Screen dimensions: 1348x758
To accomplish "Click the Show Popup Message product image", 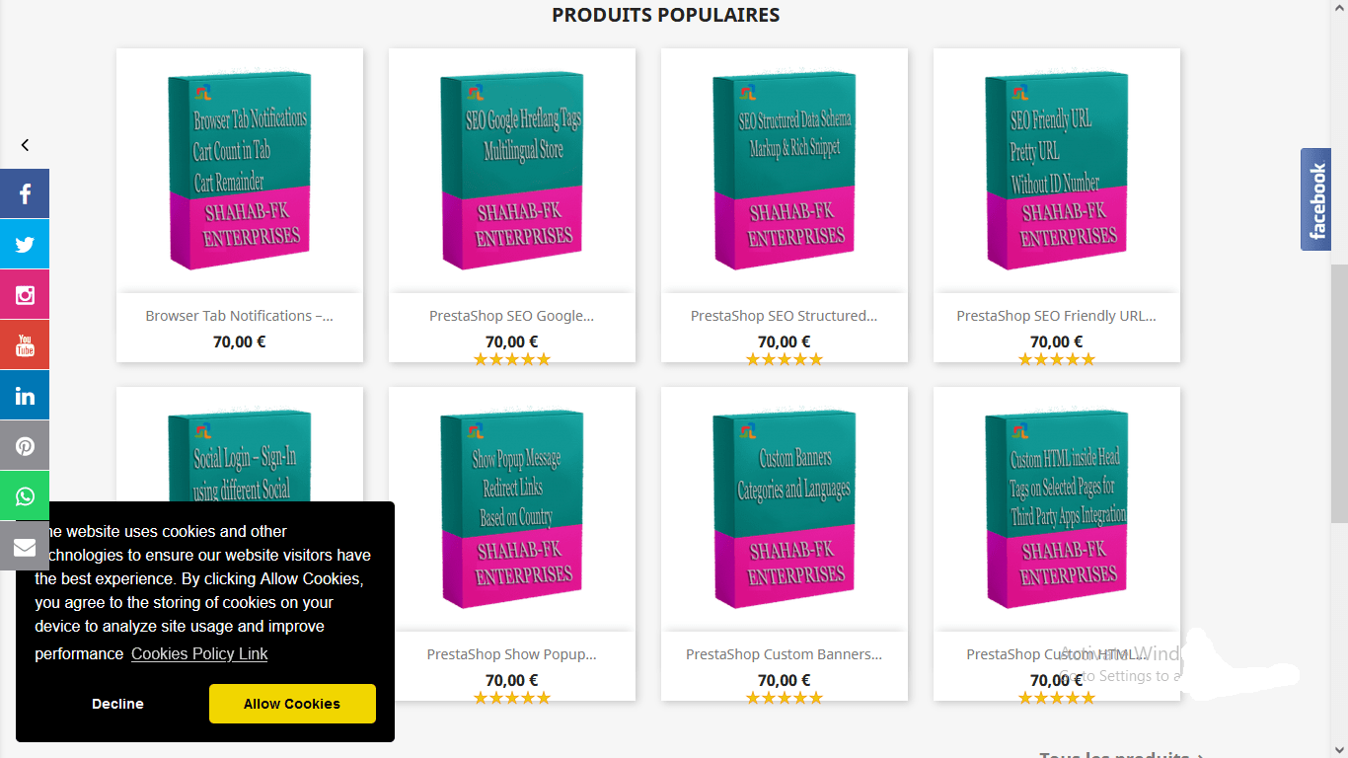I will pos(511,509).
